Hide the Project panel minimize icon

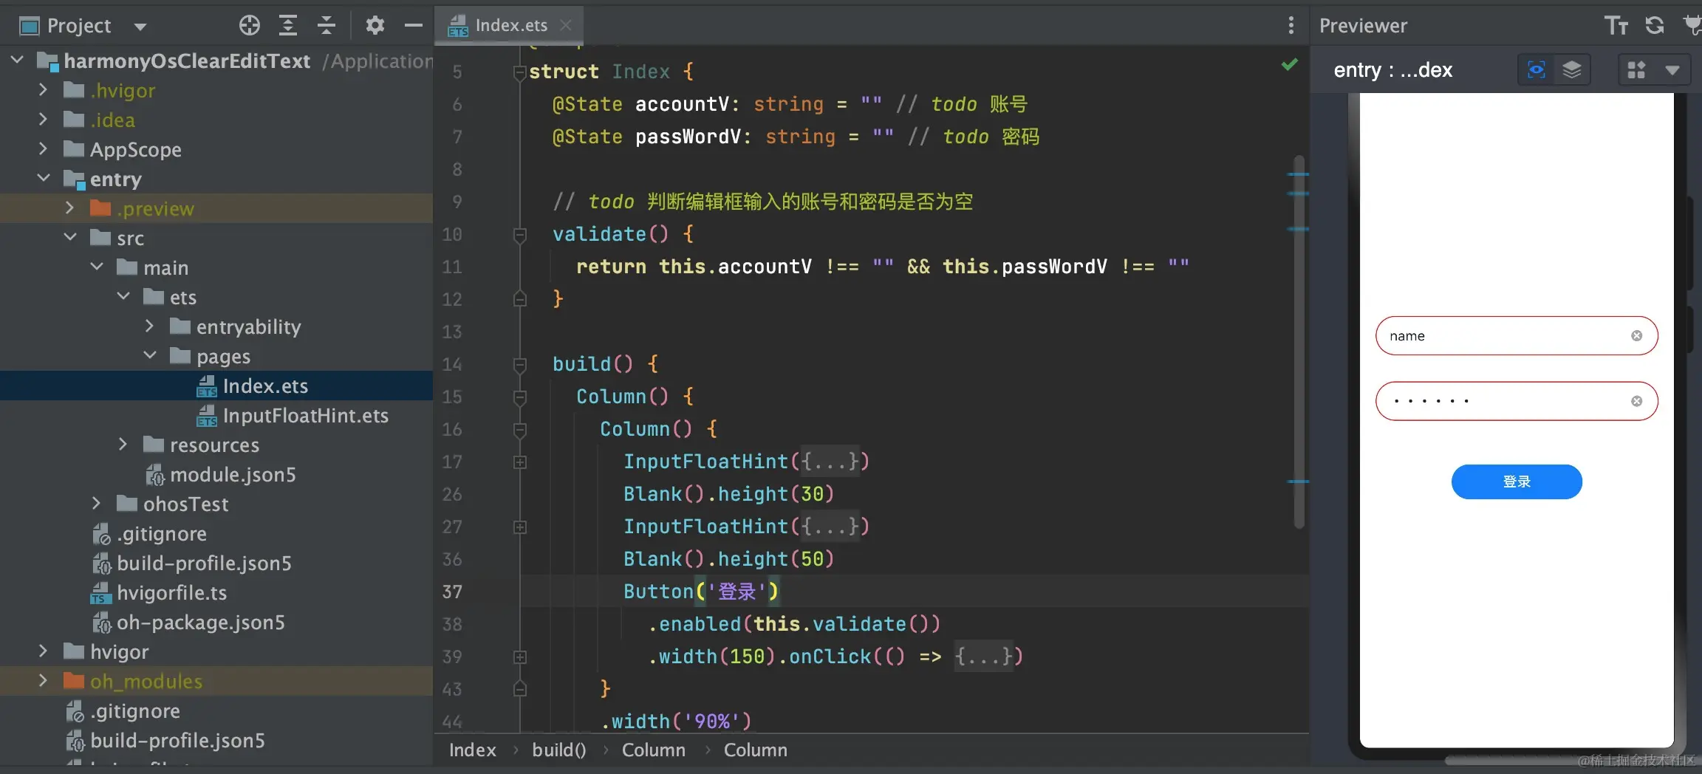click(414, 26)
